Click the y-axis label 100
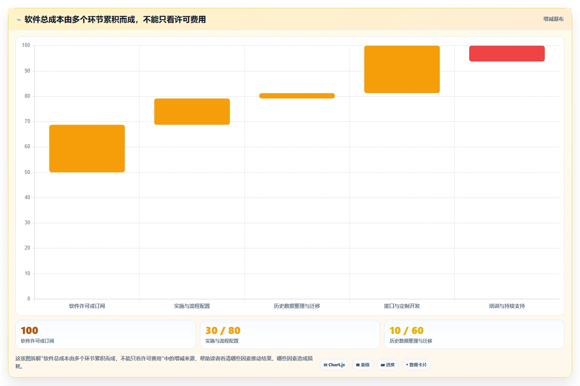The height and width of the screenshot is (386, 580). (26, 45)
